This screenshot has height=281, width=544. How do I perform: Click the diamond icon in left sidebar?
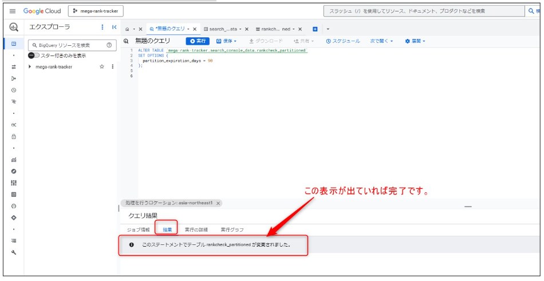click(x=14, y=218)
